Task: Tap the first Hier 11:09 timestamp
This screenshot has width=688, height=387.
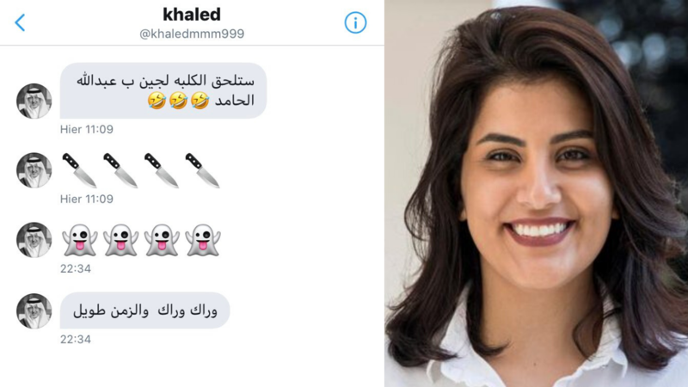Action: [x=87, y=130]
